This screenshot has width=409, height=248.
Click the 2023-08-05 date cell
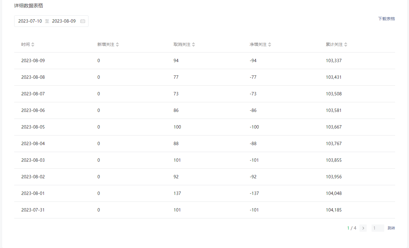pos(33,127)
